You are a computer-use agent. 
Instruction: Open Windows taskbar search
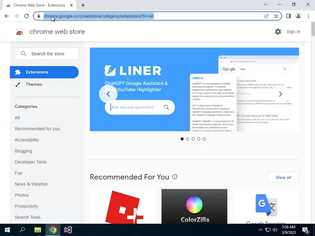click(22, 230)
